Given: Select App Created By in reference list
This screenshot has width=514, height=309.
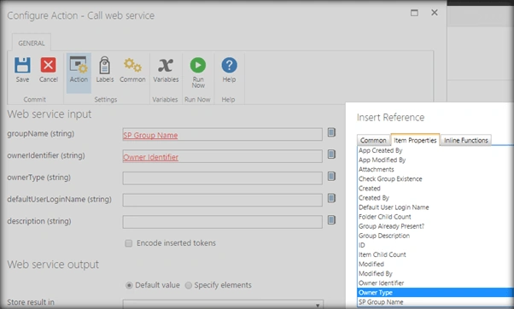Looking at the screenshot, I should point(380,150).
